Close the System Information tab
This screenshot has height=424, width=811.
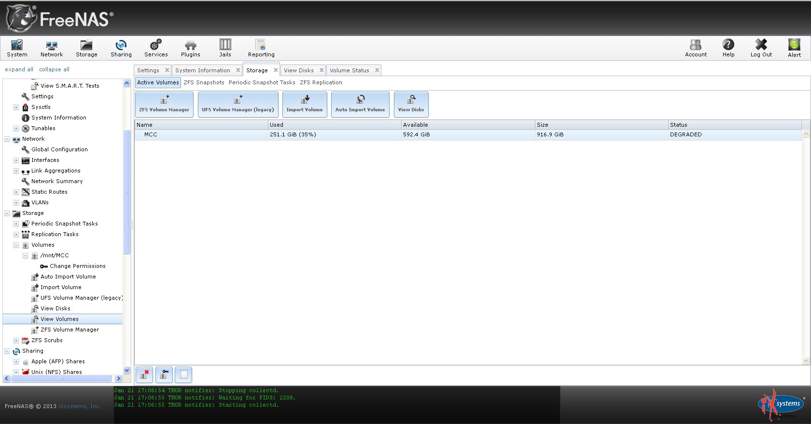click(x=238, y=70)
